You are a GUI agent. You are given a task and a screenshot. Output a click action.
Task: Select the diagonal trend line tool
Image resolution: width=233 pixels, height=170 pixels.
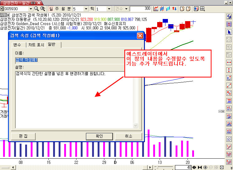229,85
